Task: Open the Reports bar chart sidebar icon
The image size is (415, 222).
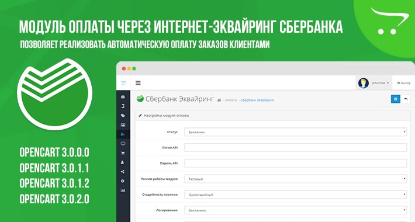Action: pos(123,190)
